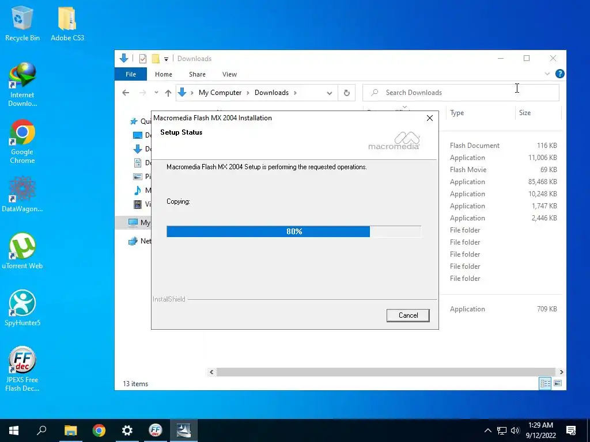Click the New folder quick access icon
The image size is (590, 442).
click(x=156, y=59)
